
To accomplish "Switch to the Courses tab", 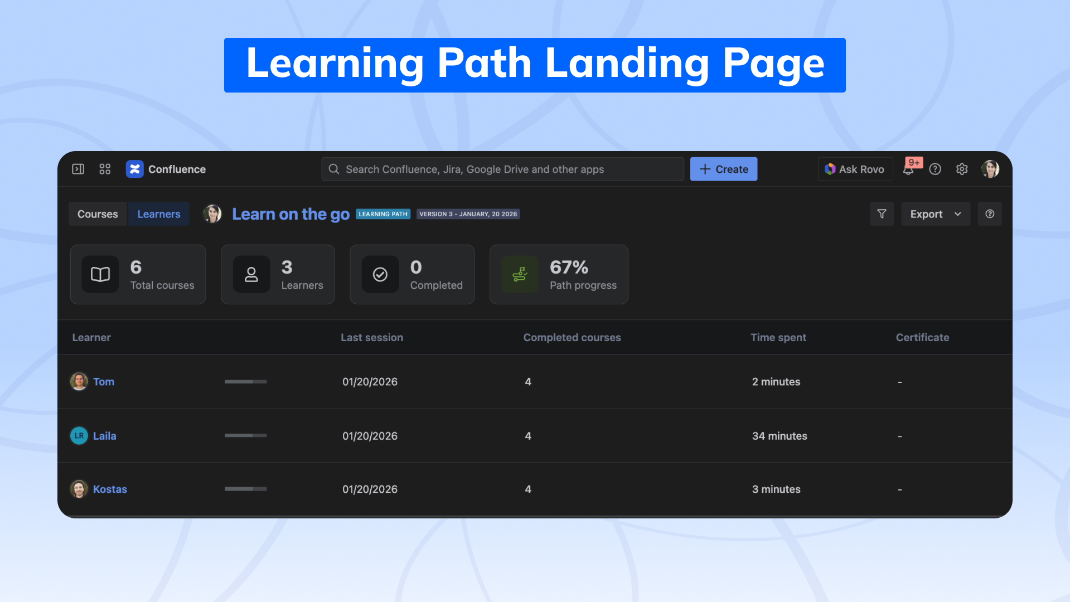I will [x=98, y=214].
